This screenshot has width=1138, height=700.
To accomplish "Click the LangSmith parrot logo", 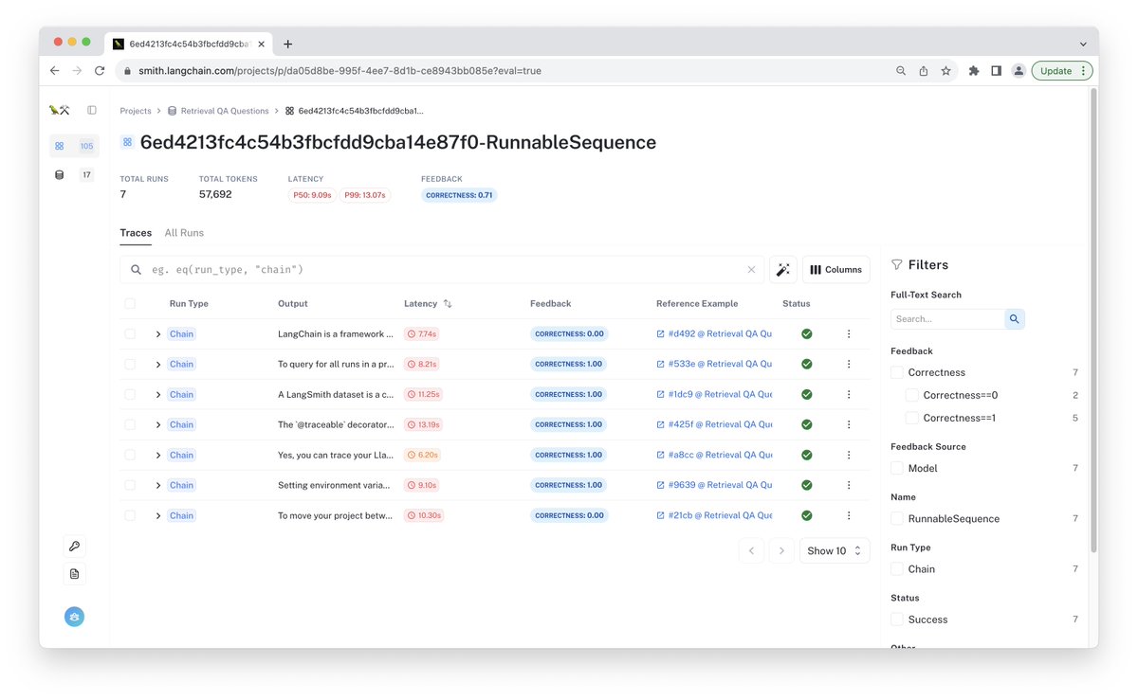I will point(59,111).
